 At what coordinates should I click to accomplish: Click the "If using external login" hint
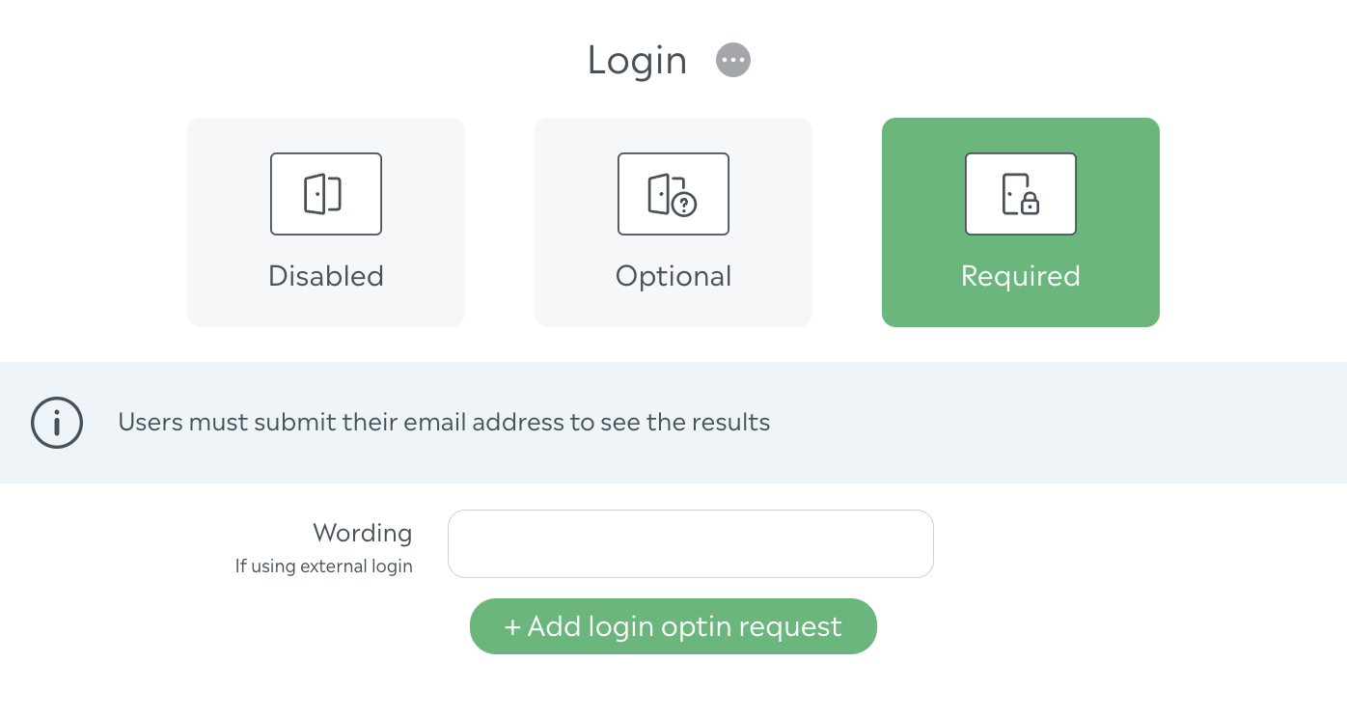pyautogui.click(x=324, y=566)
